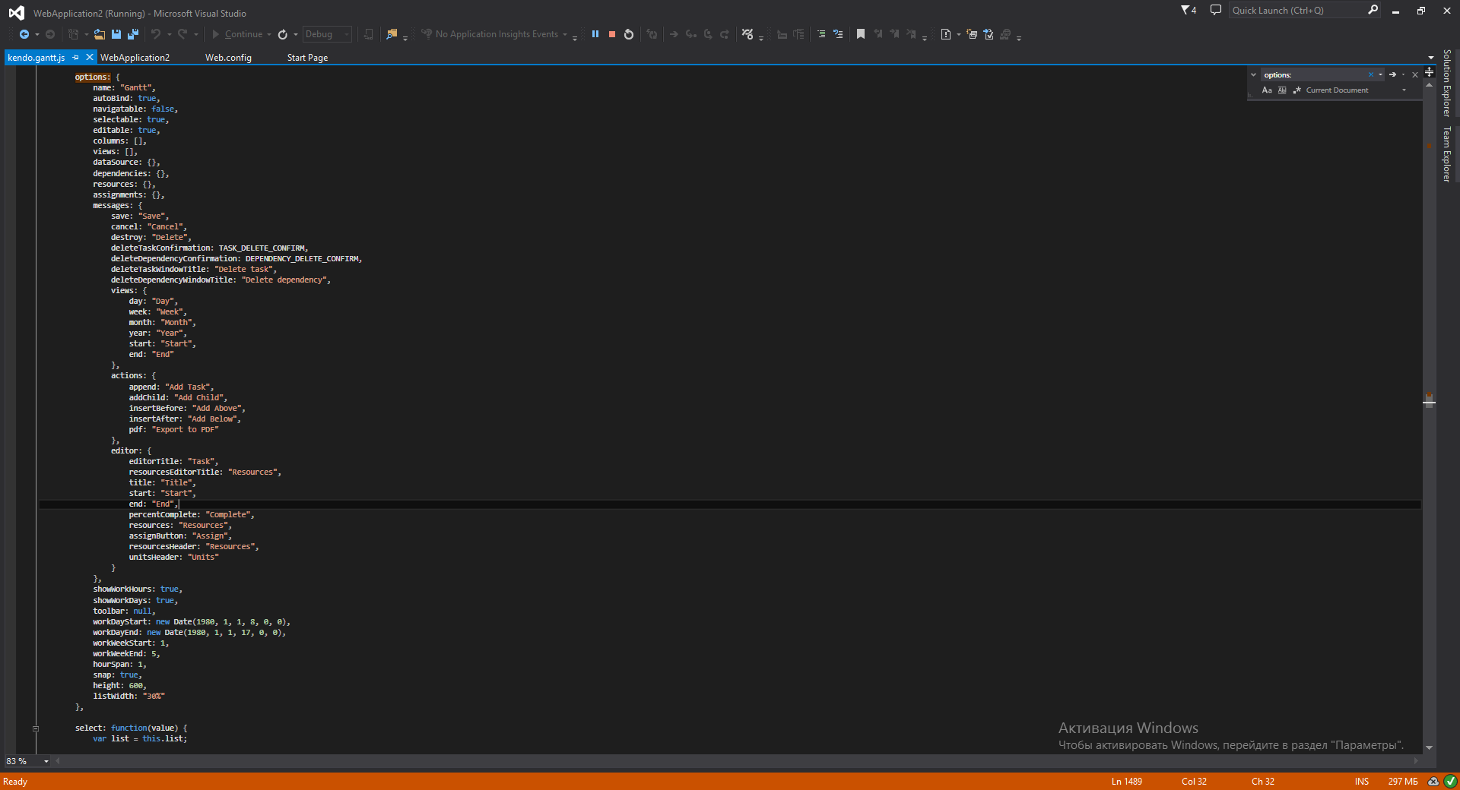This screenshot has width=1460, height=790.
Task: Click the split editor handle above scrollbar
Action: click(1430, 72)
